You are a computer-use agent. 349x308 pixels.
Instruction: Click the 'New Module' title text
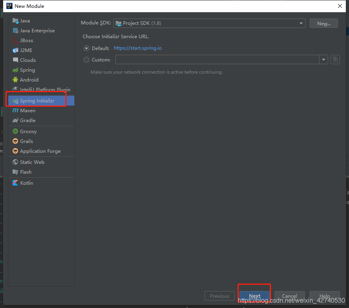tap(30, 6)
